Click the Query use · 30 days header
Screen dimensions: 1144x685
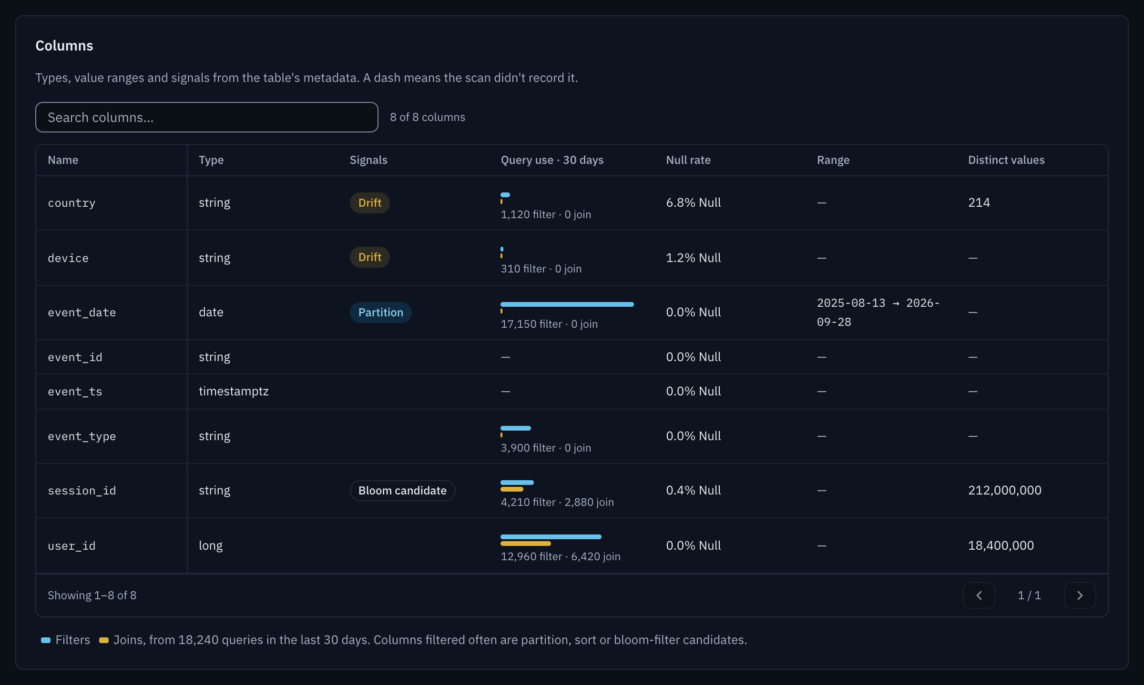(x=552, y=160)
